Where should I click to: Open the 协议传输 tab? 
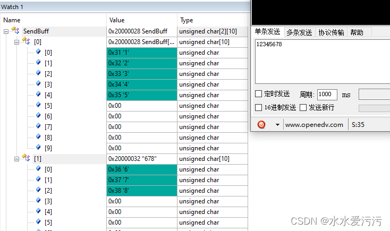[332, 32]
